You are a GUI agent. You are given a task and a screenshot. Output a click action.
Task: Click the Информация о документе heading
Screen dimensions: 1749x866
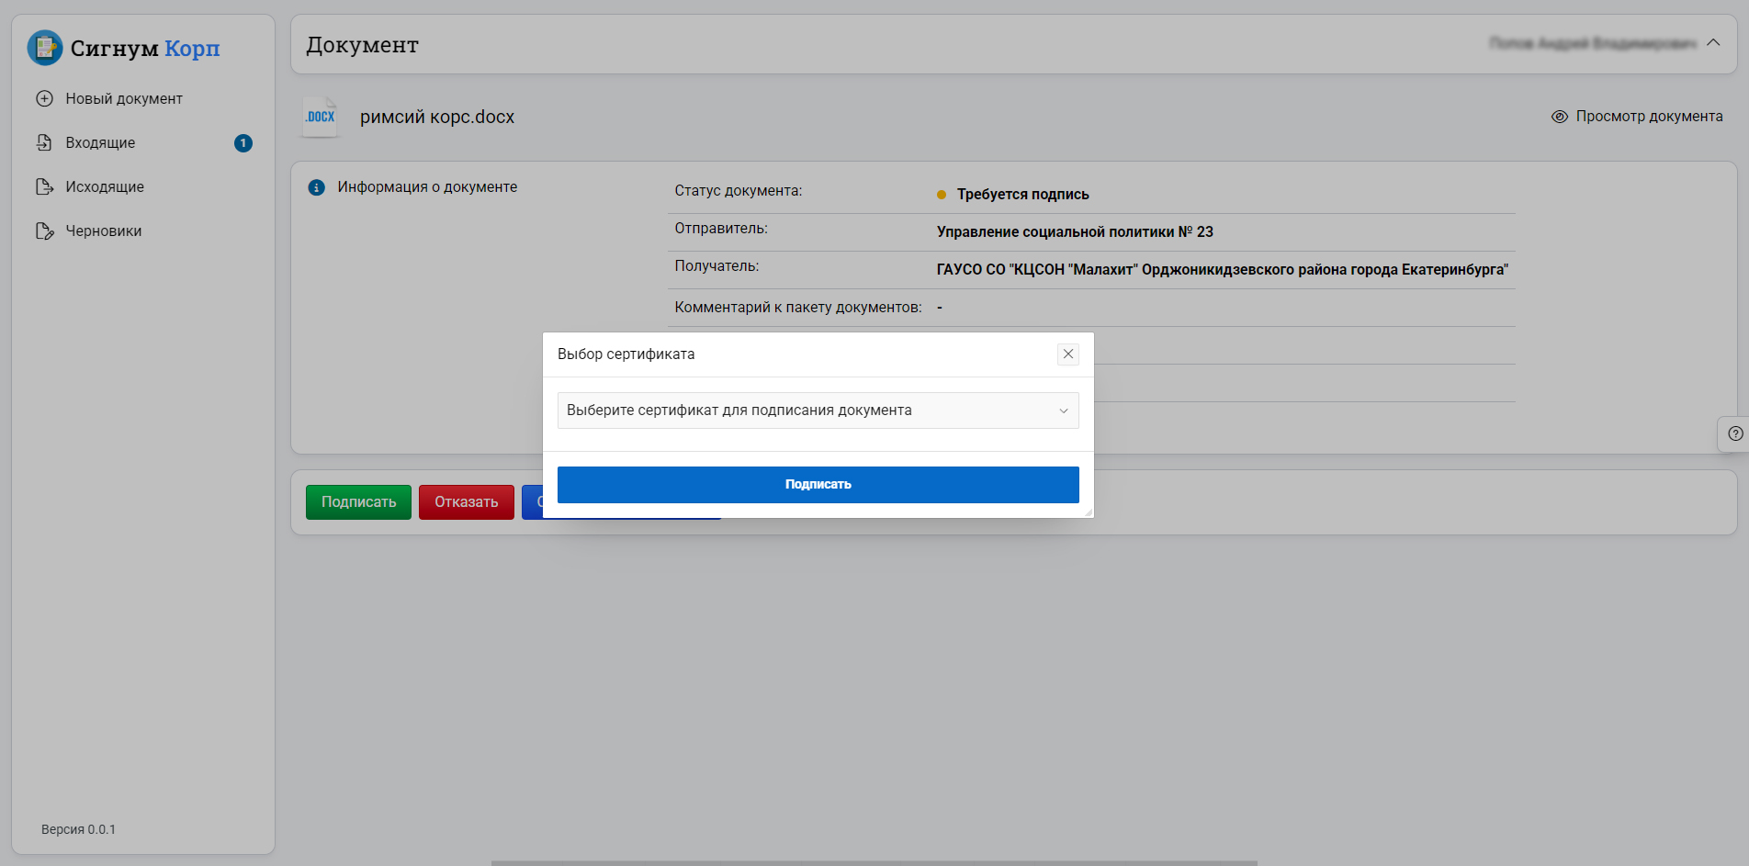(x=427, y=187)
